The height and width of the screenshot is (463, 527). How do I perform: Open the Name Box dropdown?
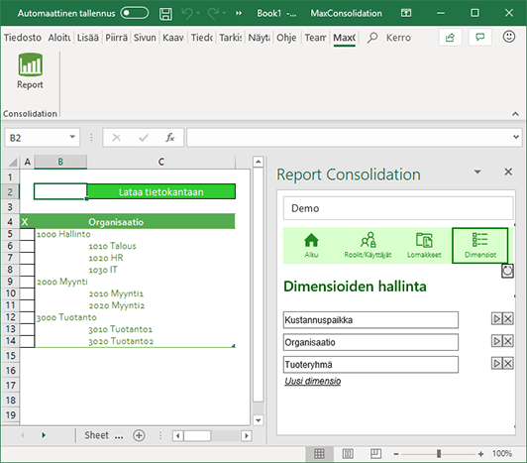(72, 137)
